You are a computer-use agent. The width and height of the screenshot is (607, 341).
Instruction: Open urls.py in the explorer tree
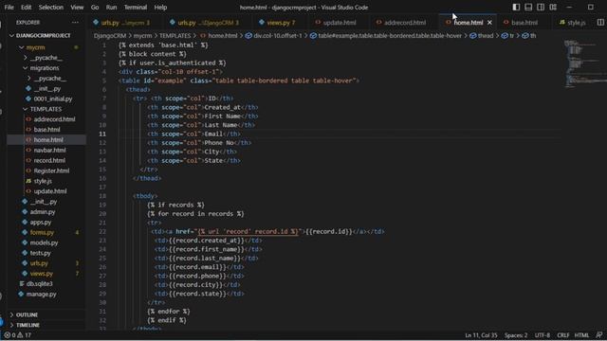coord(39,263)
